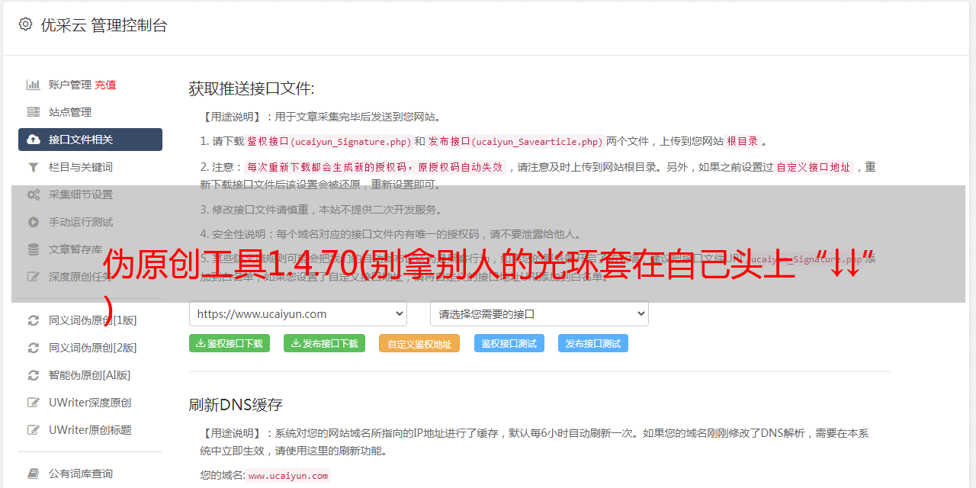Click the refresh icon for 智能伪原创[AI版]

coord(34,375)
